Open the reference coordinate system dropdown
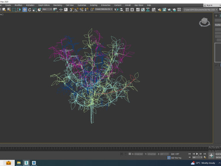The height and width of the screenshot is (166, 221). (x=47, y=9)
